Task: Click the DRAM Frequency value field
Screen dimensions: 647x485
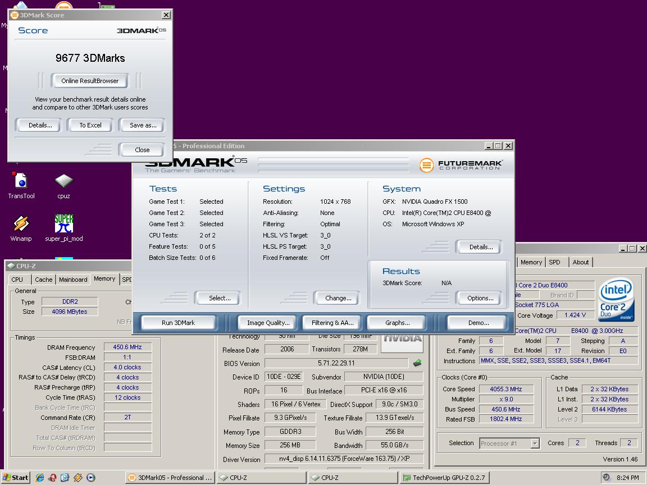Action: coord(127,347)
